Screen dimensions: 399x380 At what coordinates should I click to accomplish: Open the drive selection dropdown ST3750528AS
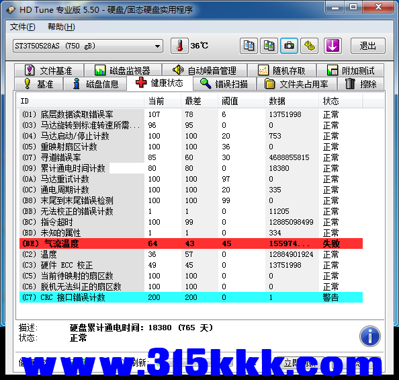click(88, 46)
